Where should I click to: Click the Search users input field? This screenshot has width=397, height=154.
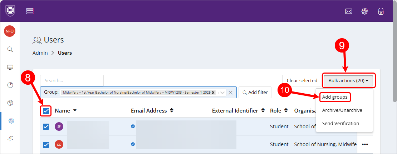pyautogui.click(x=72, y=81)
